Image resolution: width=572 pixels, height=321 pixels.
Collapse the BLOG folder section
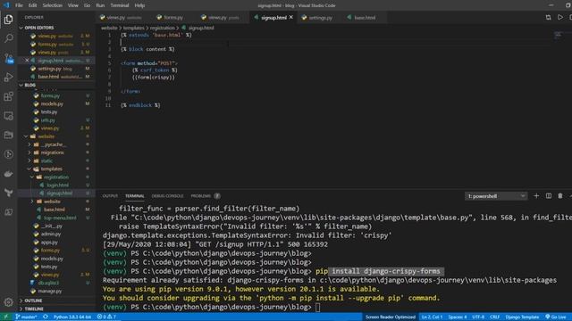(x=29, y=85)
